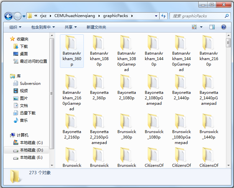Select the Bayonetta2_1440p folder
This screenshot has width=234, height=188.
[181, 88]
